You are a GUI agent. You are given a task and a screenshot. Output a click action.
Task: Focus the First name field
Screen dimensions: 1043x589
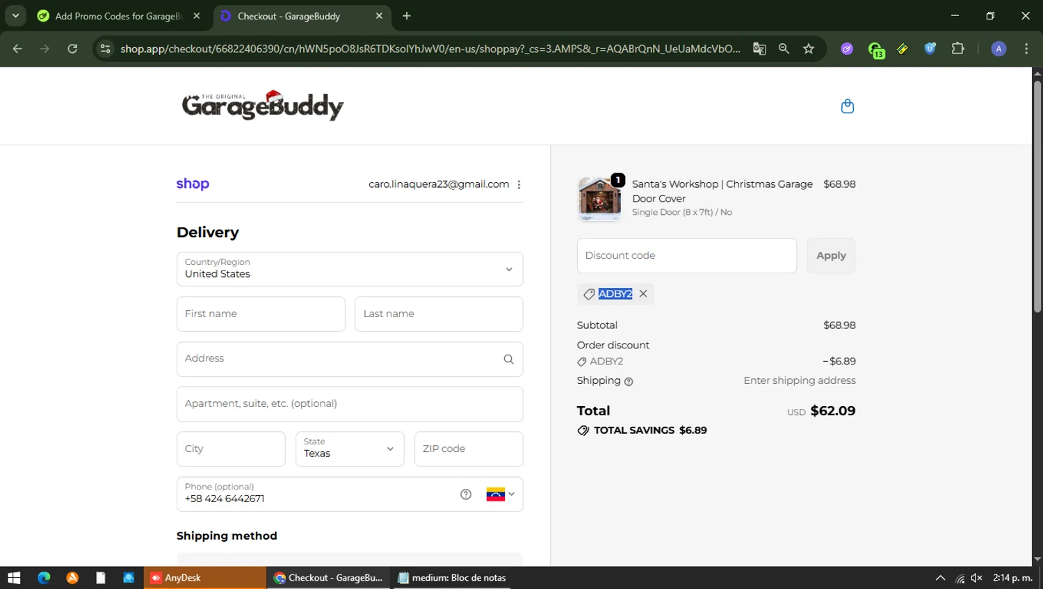coord(261,314)
